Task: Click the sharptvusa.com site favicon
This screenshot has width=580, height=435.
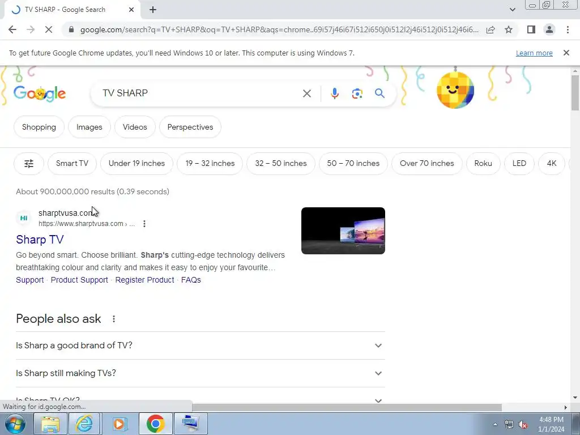Action: pos(24,218)
